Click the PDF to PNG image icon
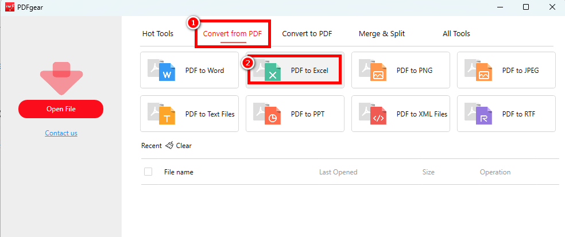565x237 pixels. click(373, 70)
